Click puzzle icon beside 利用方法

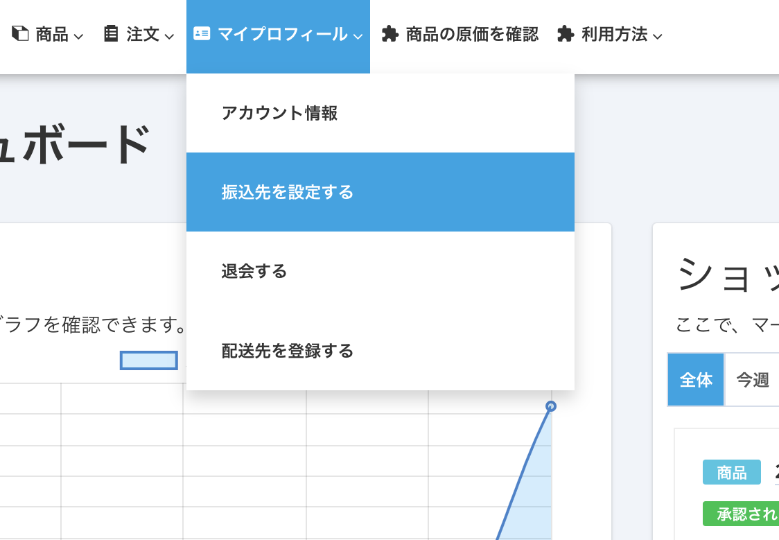pyautogui.click(x=566, y=34)
